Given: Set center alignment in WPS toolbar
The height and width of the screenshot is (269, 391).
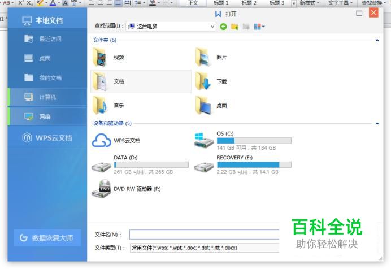Looking at the screenshot, I should [100, 3].
